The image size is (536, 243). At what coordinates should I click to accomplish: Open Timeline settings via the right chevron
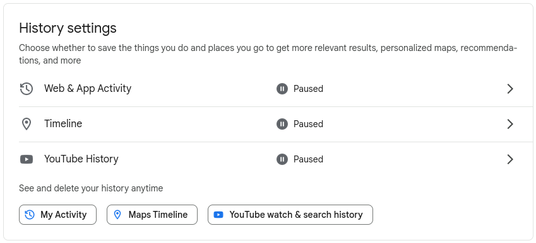(510, 124)
